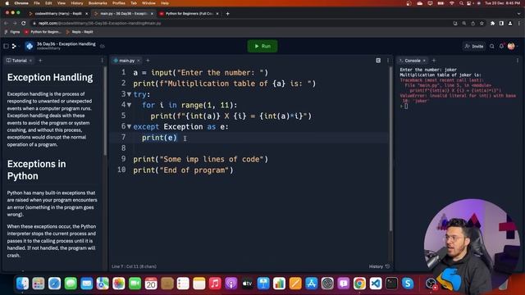Open the version control branch icon
The image size is (525, 295).
click(x=14, y=46)
